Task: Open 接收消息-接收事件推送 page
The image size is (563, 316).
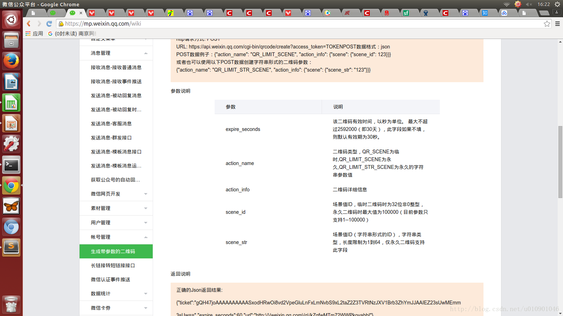Action: (x=116, y=81)
